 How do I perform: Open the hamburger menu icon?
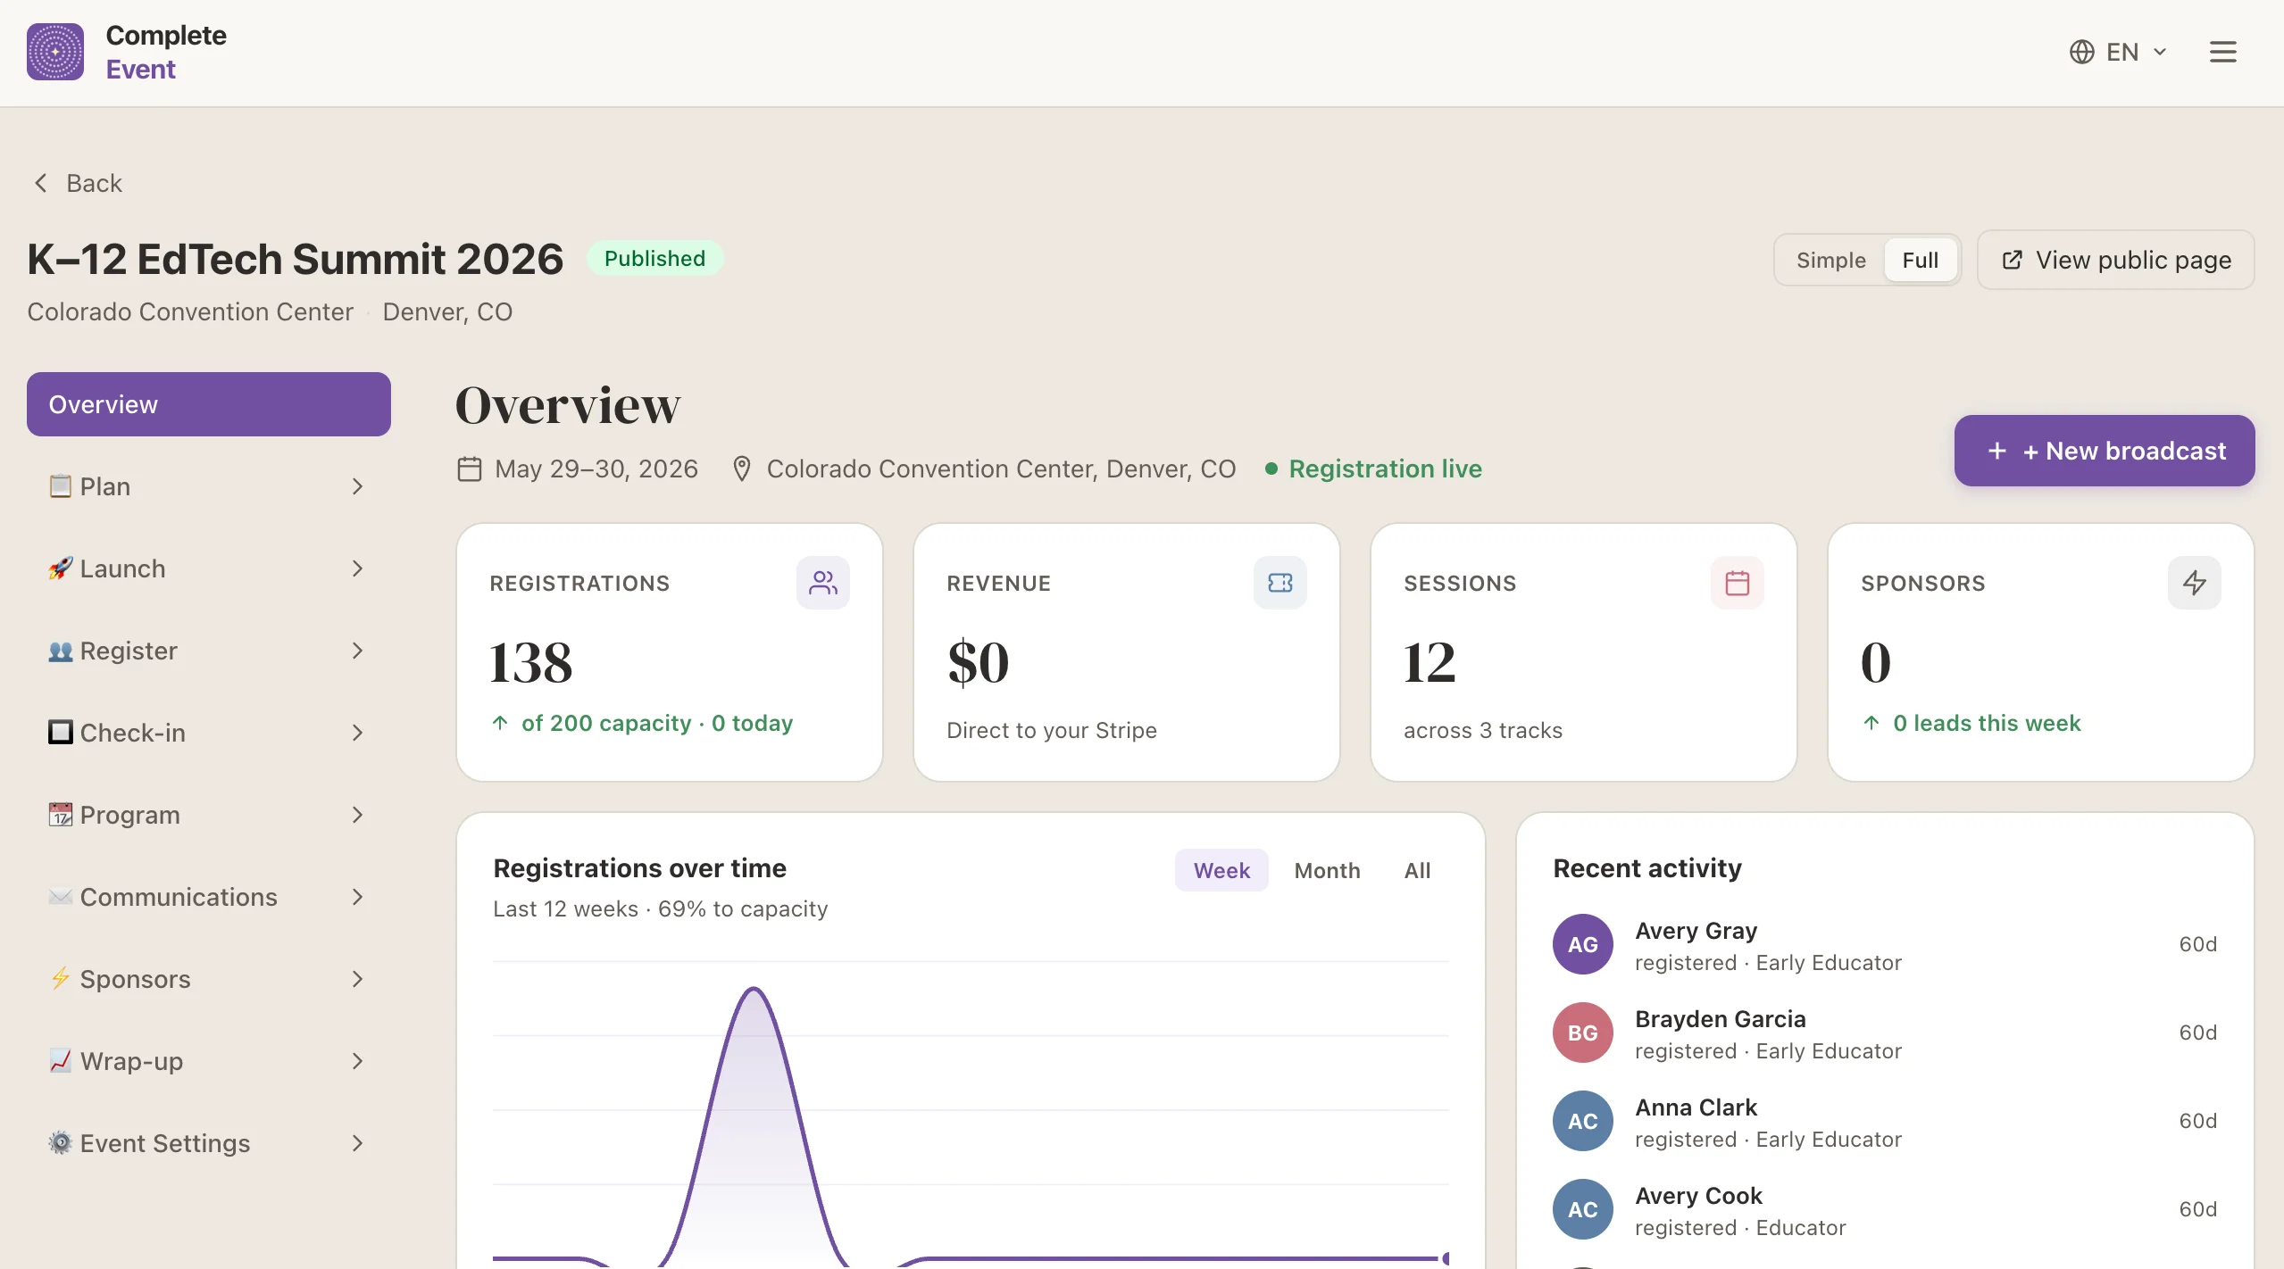point(2222,52)
